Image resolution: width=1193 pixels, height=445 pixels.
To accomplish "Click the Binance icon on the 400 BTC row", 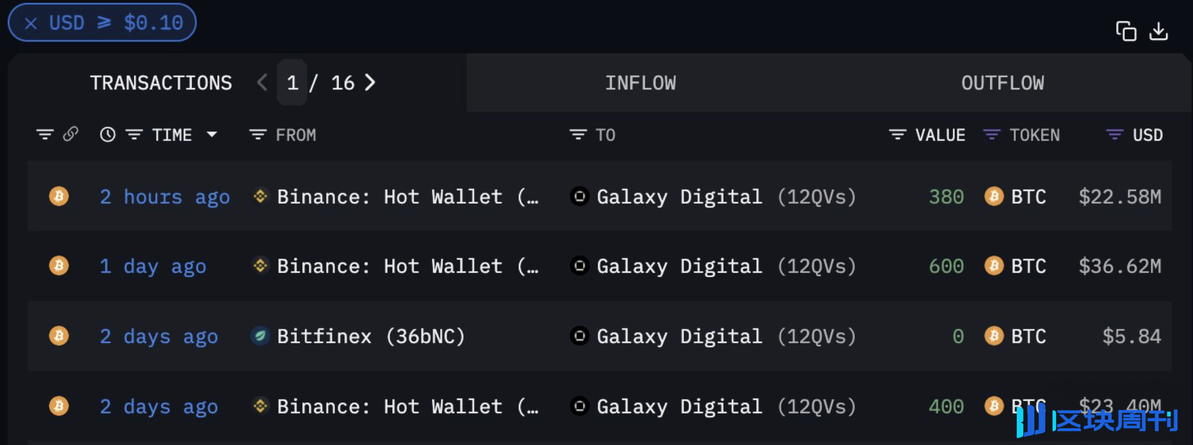I will (260, 406).
